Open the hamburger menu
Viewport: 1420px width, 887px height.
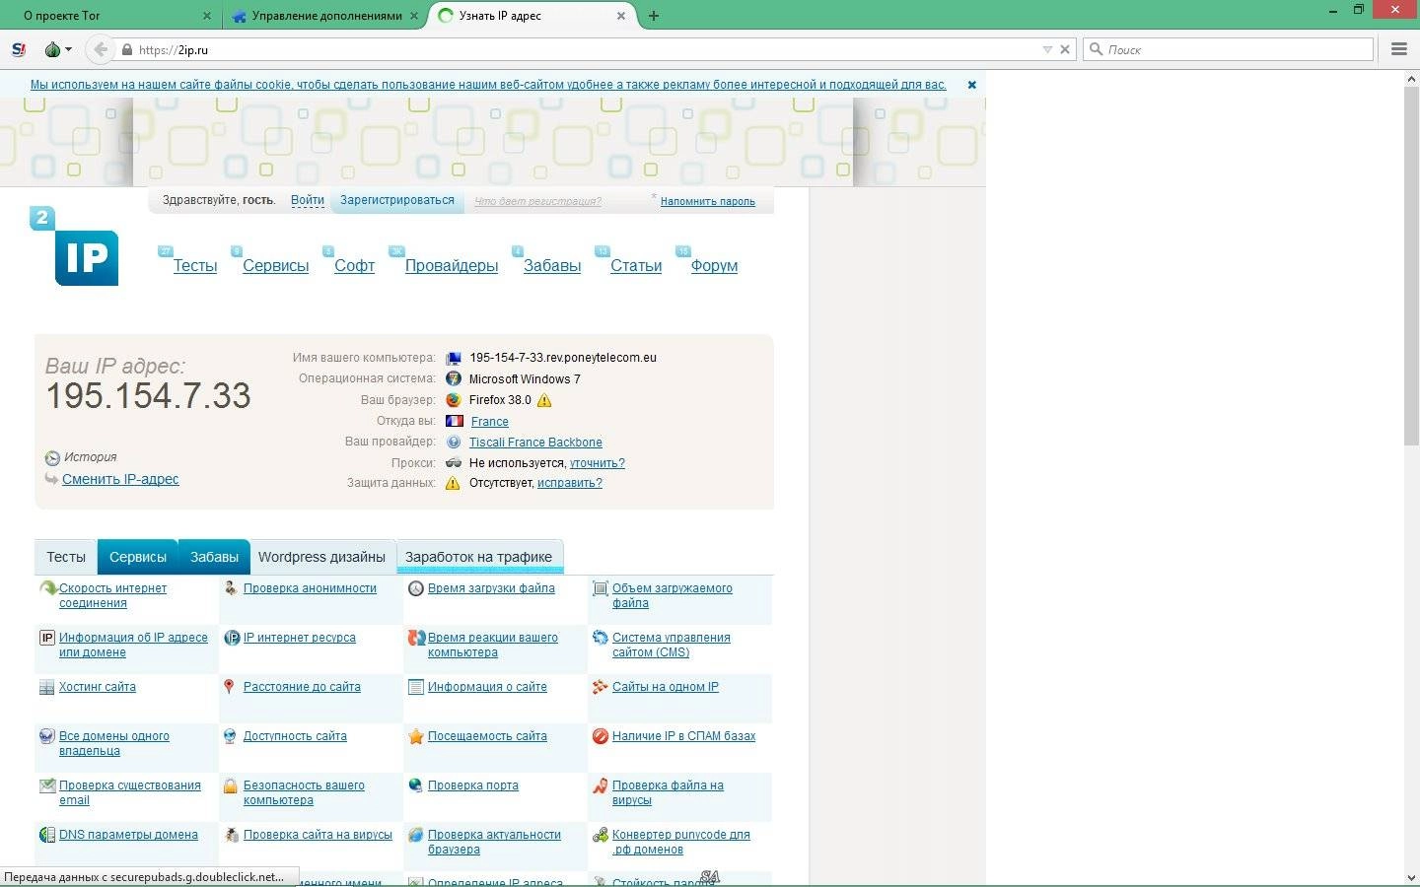(x=1398, y=49)
